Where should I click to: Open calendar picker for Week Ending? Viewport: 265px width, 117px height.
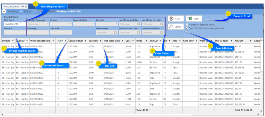coord(116,33)
